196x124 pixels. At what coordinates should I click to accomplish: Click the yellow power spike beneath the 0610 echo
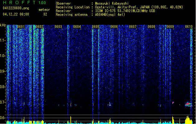point(189,120)
